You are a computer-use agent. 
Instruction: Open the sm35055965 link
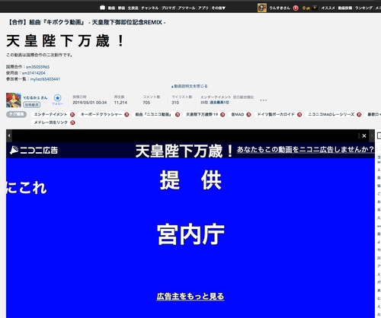pos(38,67)
